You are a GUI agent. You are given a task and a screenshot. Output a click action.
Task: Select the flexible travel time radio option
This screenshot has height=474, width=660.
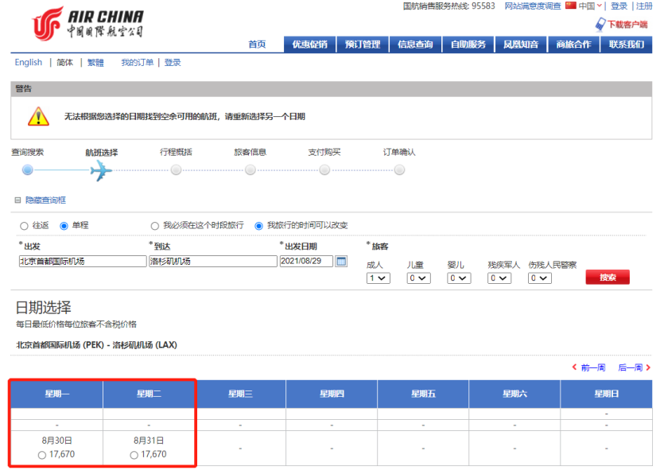[258, 226]
